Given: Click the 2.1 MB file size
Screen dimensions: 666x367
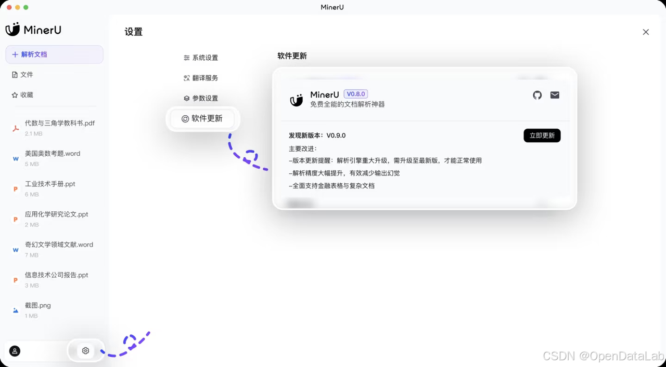Looking at the screenshot, I should [34, 134].
